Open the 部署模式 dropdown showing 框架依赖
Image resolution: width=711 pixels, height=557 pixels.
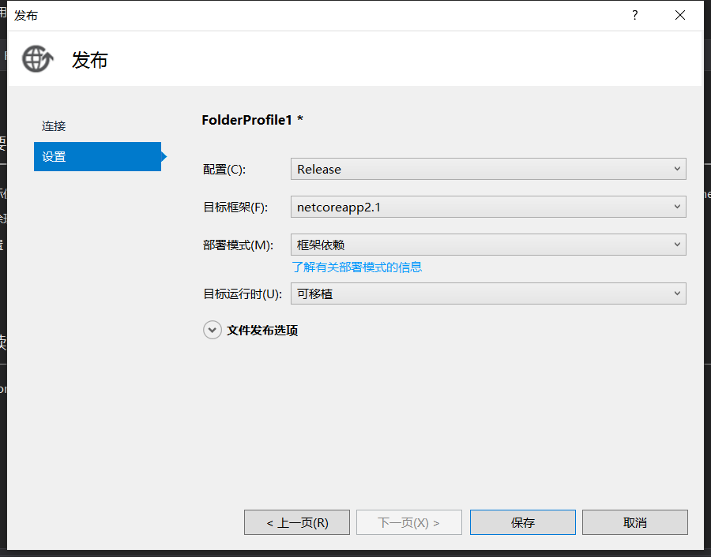488,245
